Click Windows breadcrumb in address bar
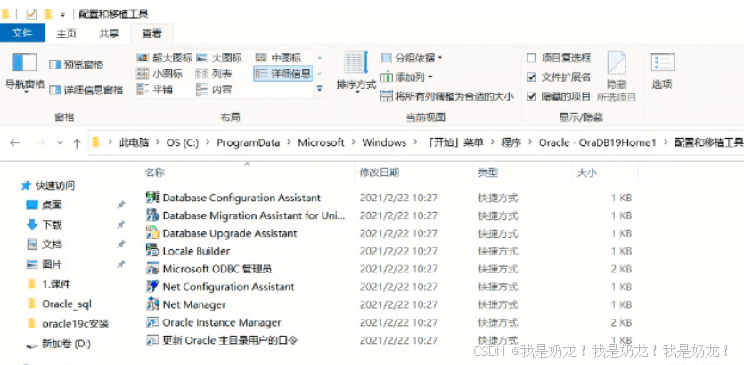This screenshot has width=744, height=365. [384, 142]
